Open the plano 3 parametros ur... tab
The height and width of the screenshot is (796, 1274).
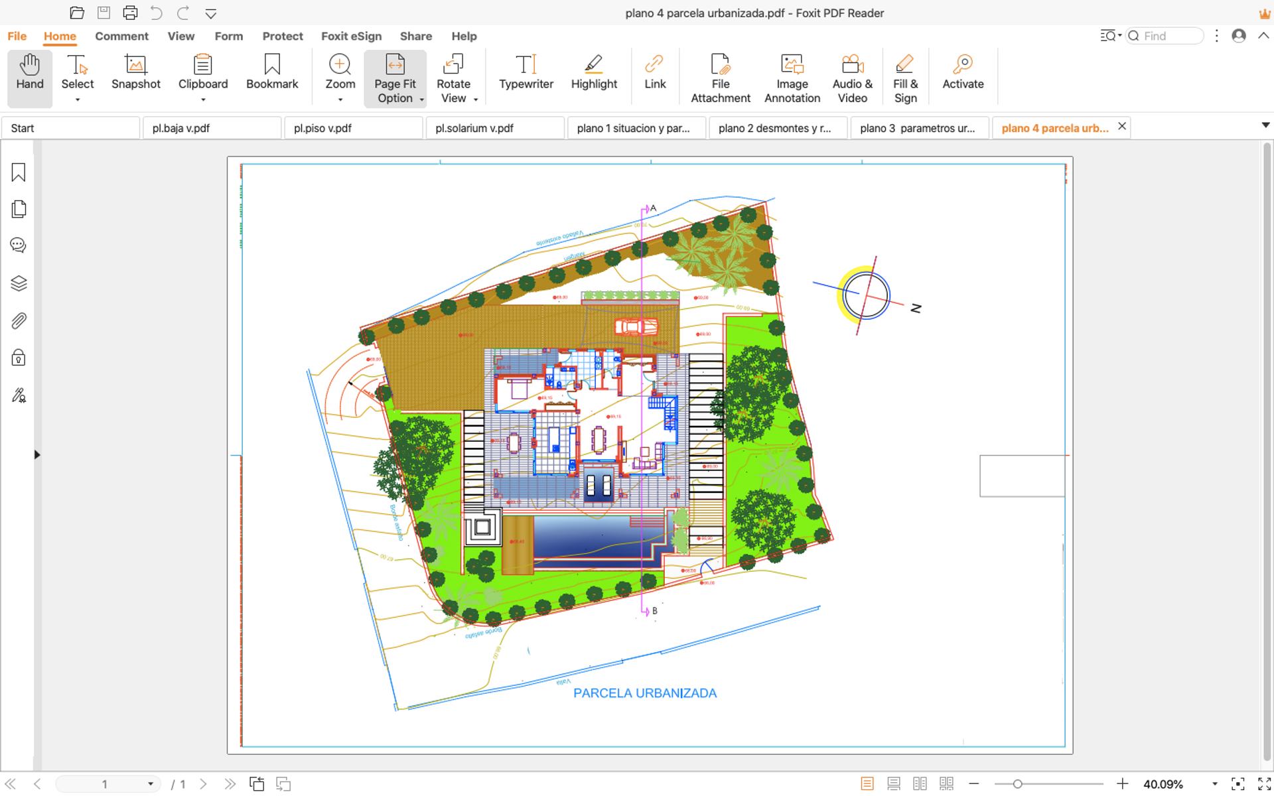pos(918,127)
